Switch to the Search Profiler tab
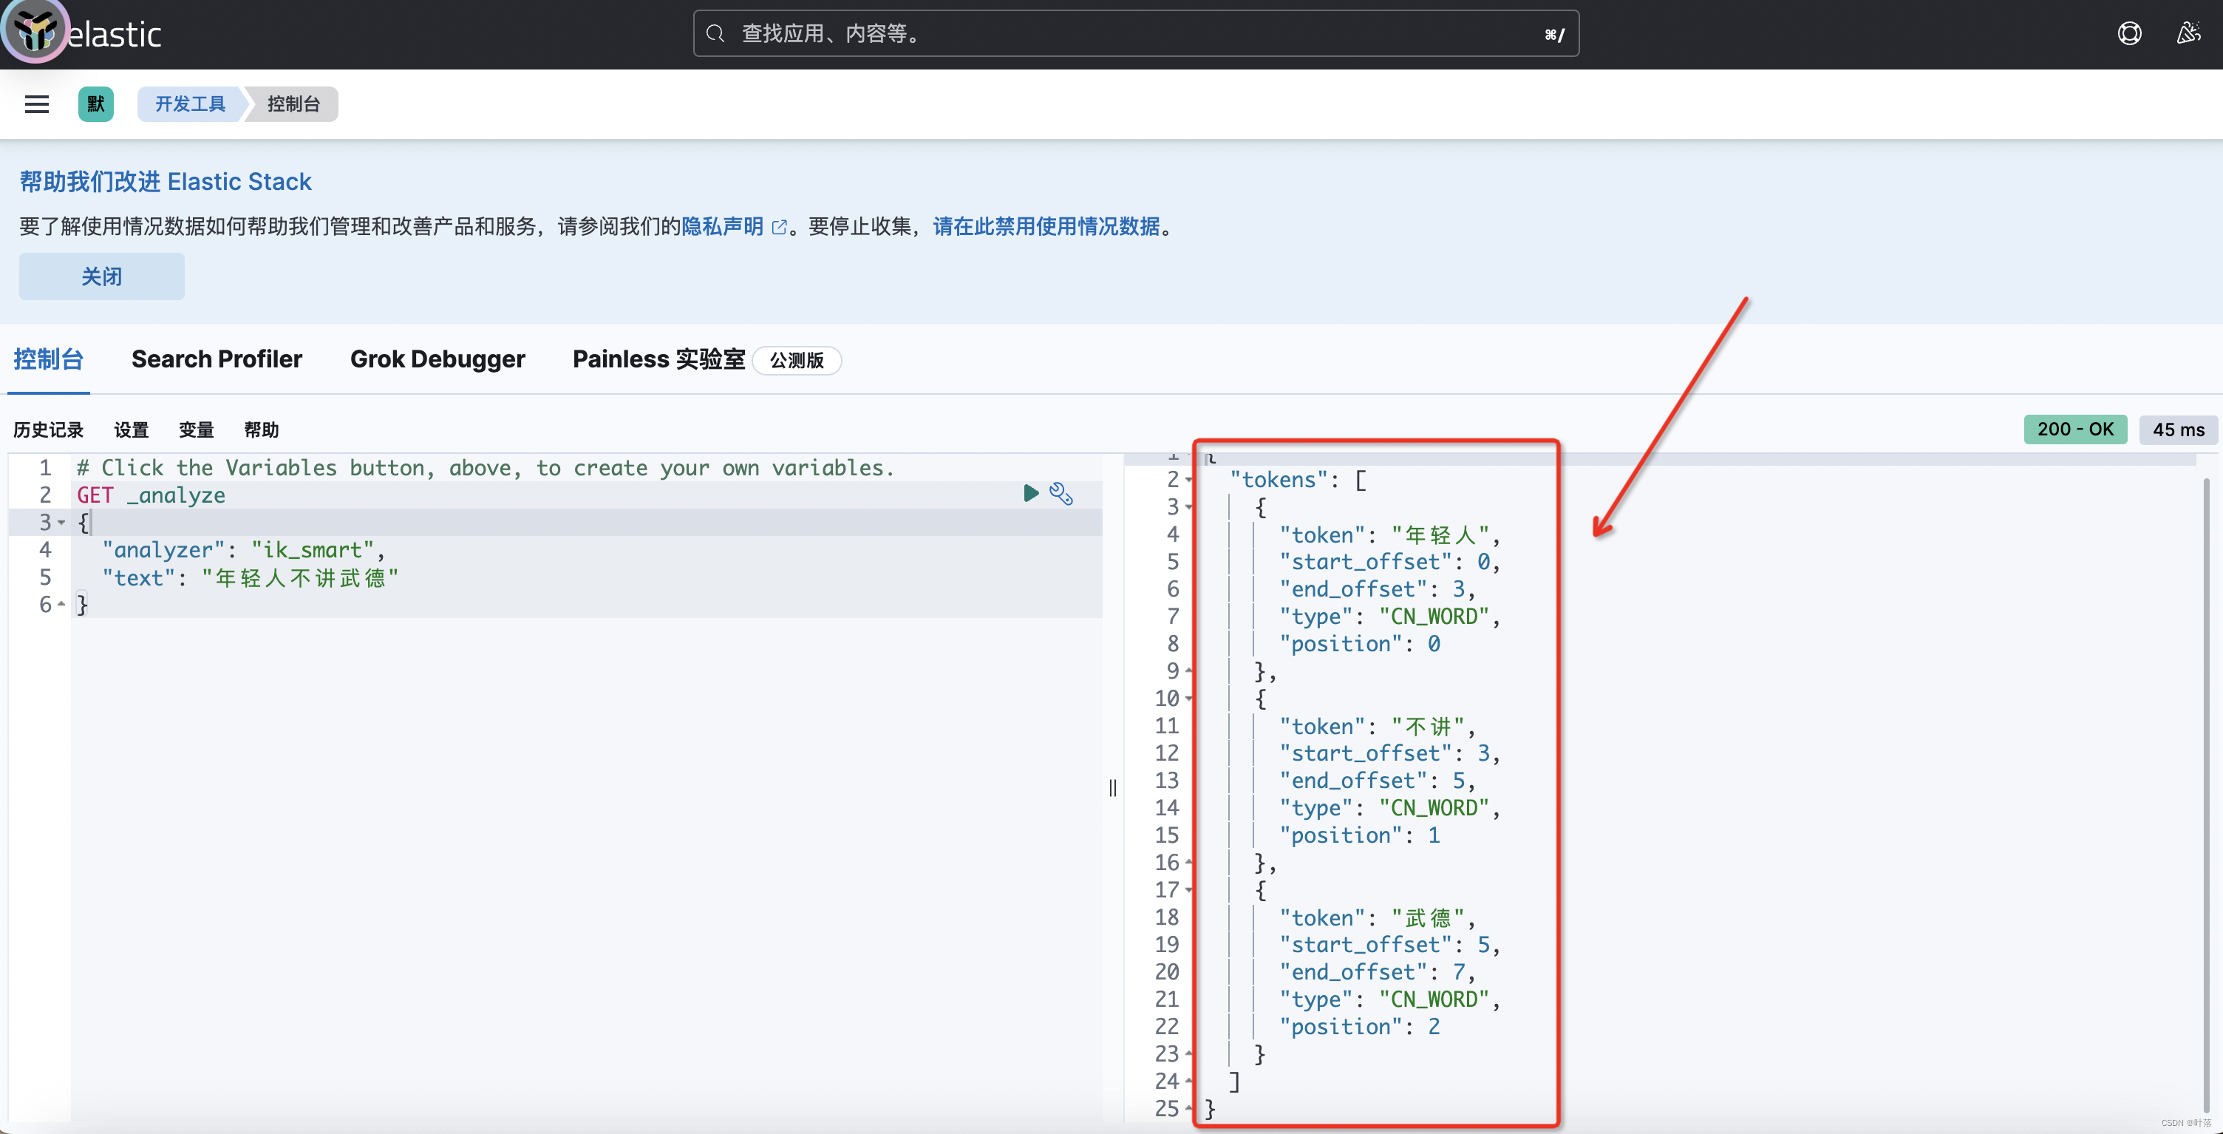Screen dimensions: 2223x1134 point(217,359)
